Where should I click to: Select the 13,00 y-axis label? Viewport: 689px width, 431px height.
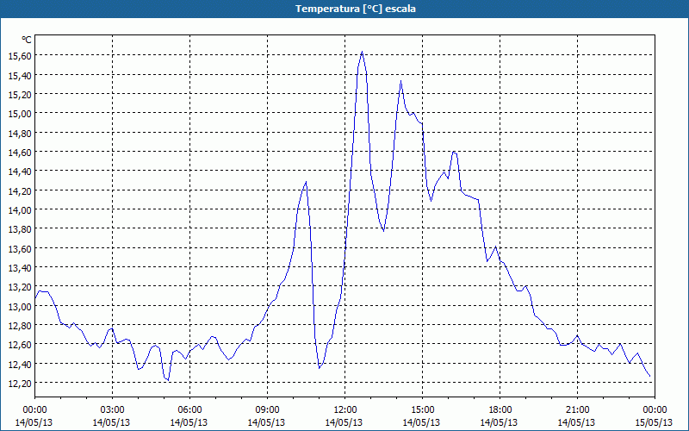pyautogui.click(x=20, y=306)
